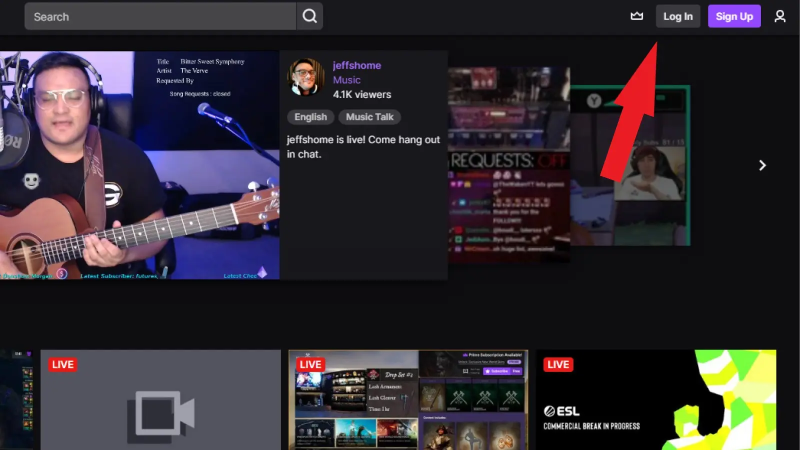Play the featured jeffshome guitar stream
Viewport: 800px width, 450px height.
(x=139, y=165)
